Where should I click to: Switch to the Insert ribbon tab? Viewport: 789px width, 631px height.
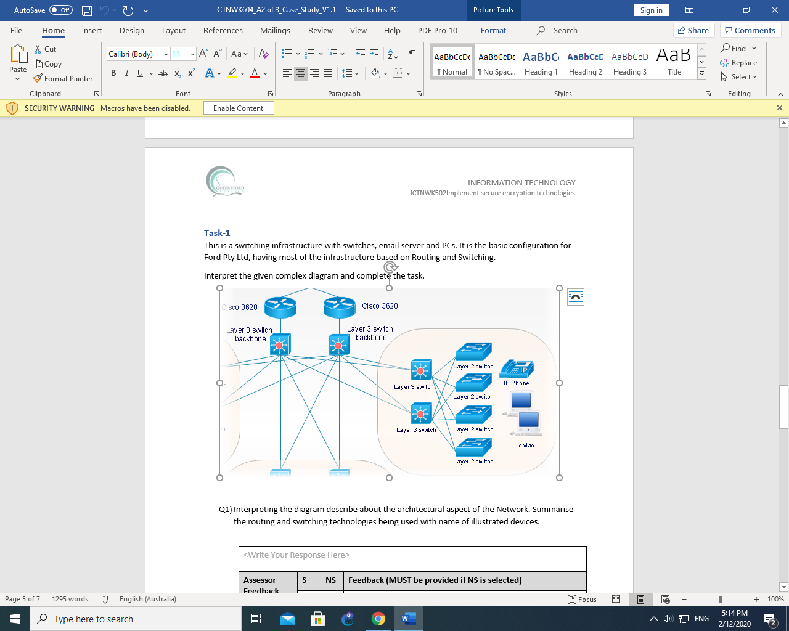pos(91,30)
